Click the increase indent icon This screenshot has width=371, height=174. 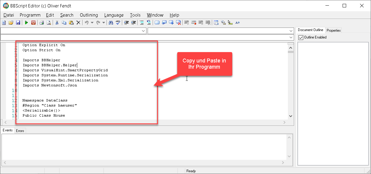point(134,22)
